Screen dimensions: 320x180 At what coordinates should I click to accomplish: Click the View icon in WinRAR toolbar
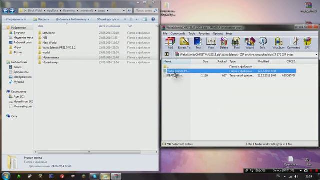[x=211, y=43]
